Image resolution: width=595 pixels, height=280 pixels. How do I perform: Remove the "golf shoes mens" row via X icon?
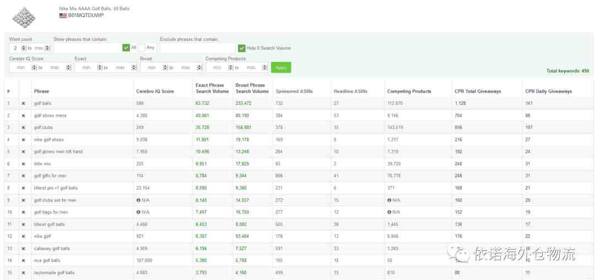tap(23, 116)
